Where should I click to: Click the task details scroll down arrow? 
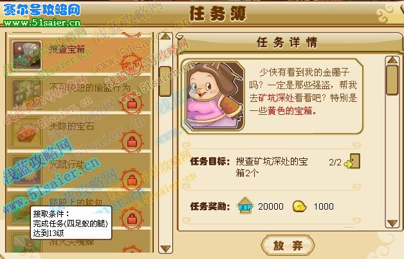tap(392, 223)
